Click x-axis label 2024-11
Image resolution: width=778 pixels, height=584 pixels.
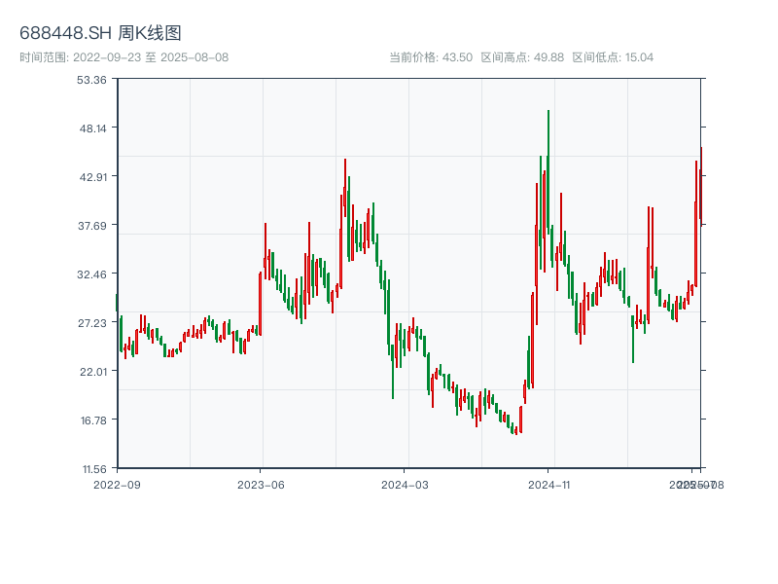[x=548, y=485]
